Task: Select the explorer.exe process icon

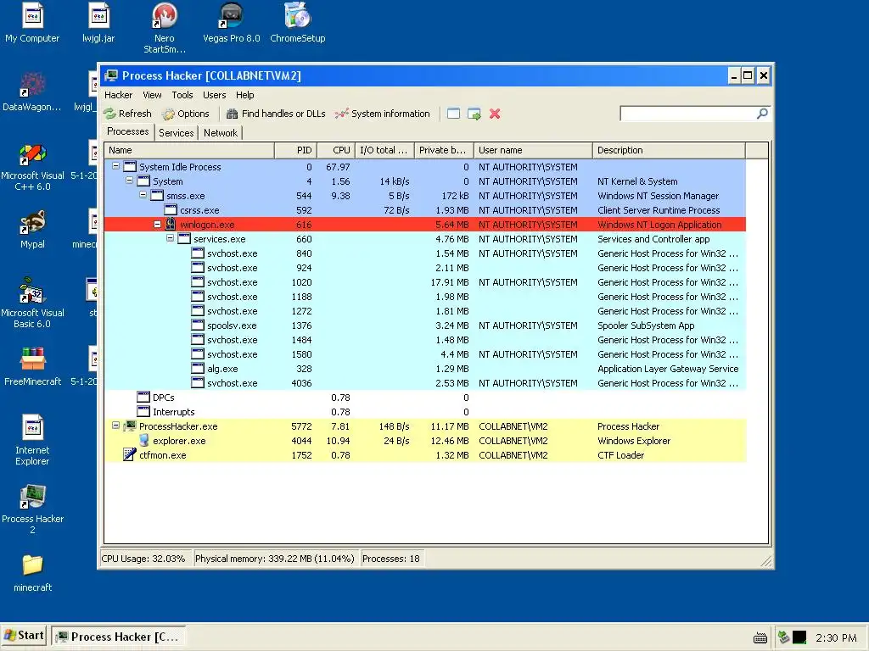Action: (x=143, y=441)
